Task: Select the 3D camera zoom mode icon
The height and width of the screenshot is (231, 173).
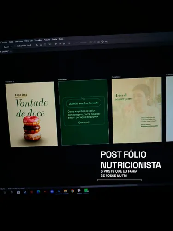Action: pos(107,42)
